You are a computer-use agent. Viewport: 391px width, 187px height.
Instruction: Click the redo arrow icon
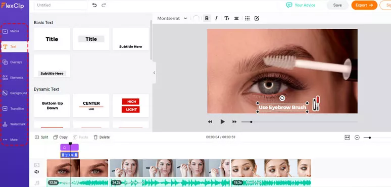[x=104, y=5]
